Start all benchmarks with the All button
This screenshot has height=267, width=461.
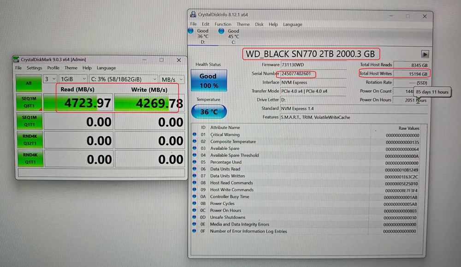[29, 83]
